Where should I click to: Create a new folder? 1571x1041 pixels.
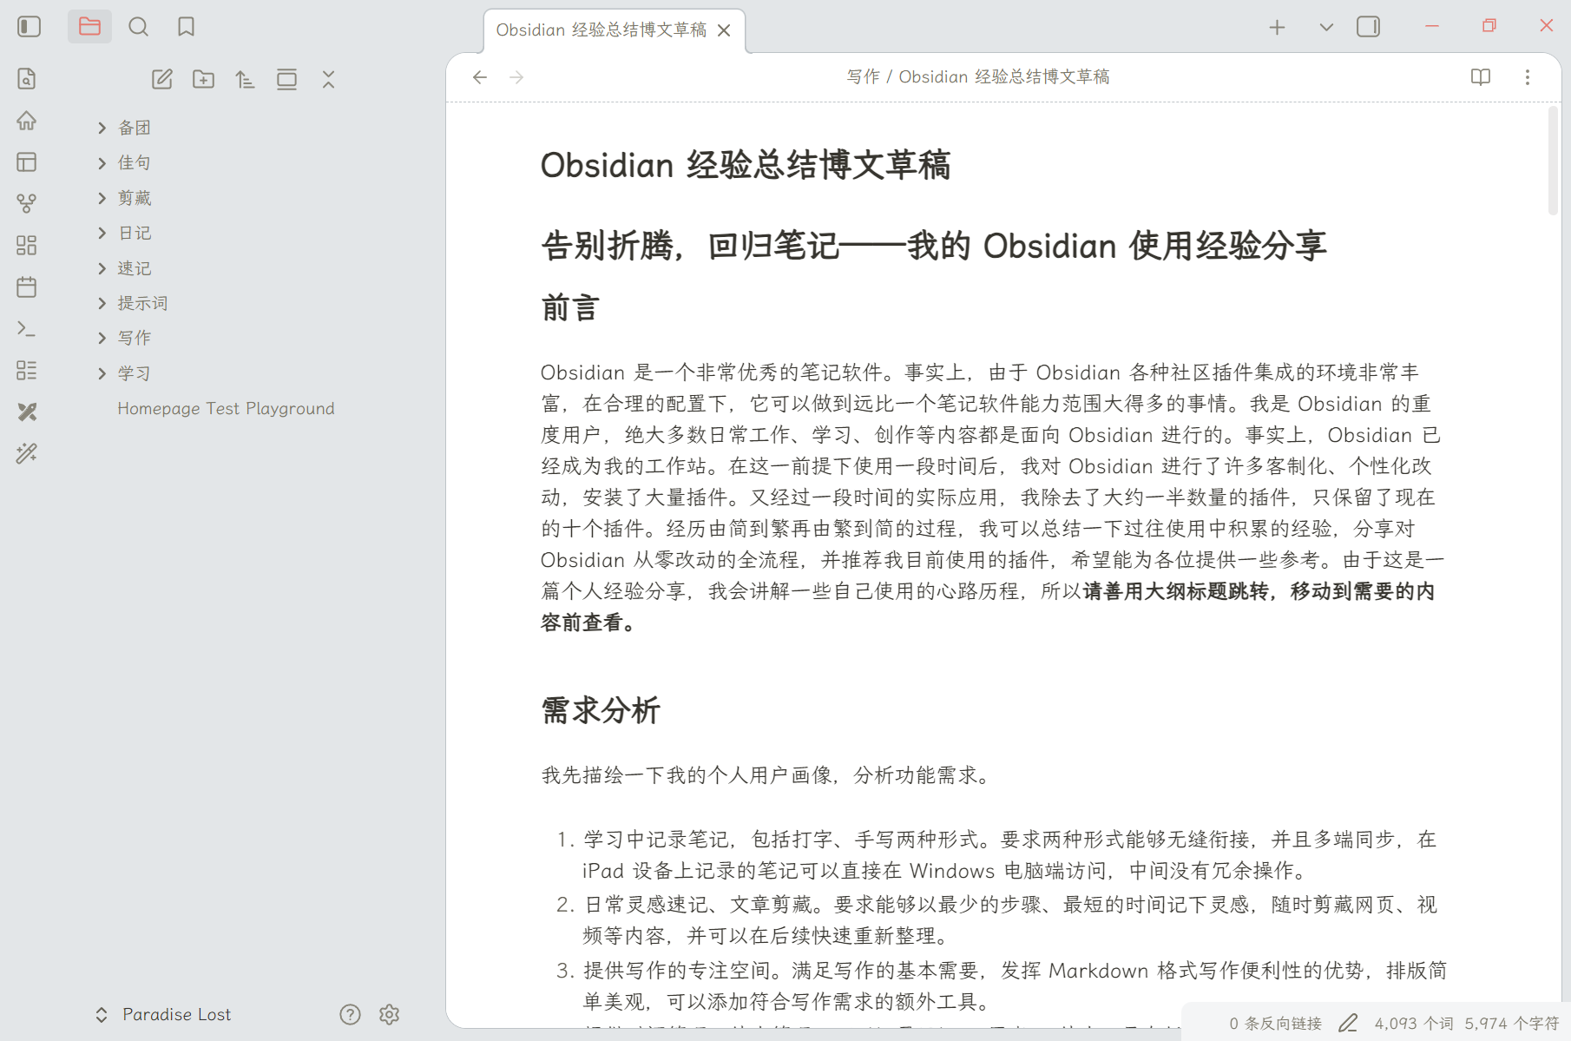(x=204, y=80)
